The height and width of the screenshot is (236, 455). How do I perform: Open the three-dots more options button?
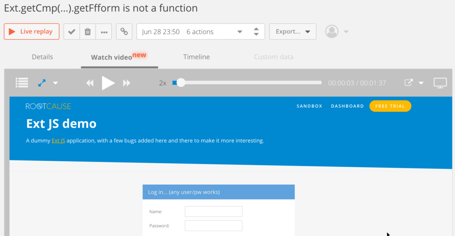104,32
